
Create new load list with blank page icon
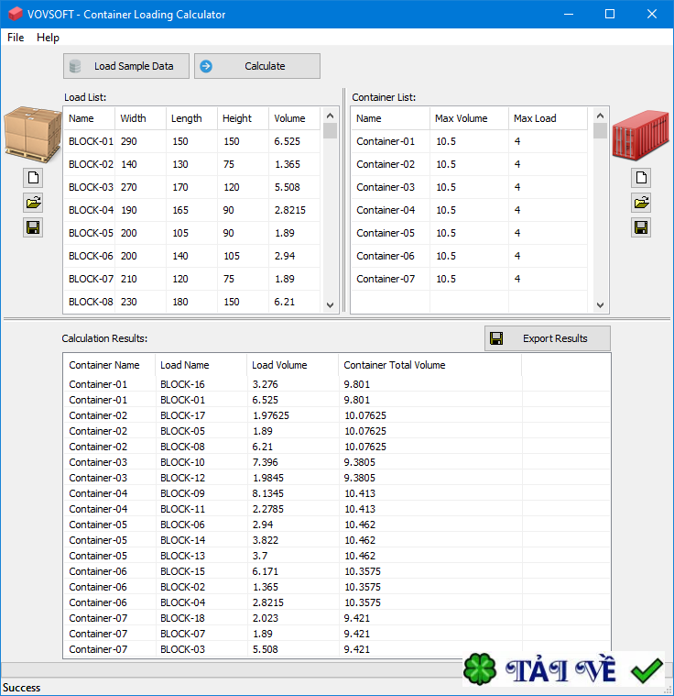pyautogui.click(x=33, y=178)
